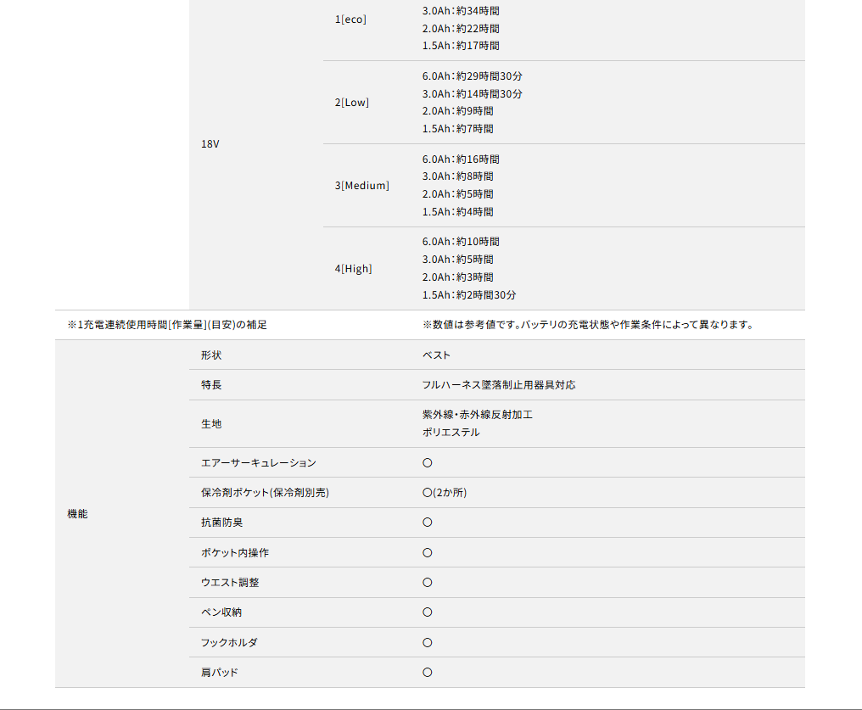Click the フルハーネス墜落制止用器具対応 text
862x710 pixels.
click(x=498, y=385)
